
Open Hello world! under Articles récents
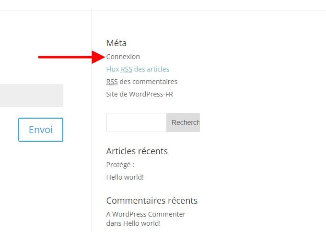click(x=125, y=177)
